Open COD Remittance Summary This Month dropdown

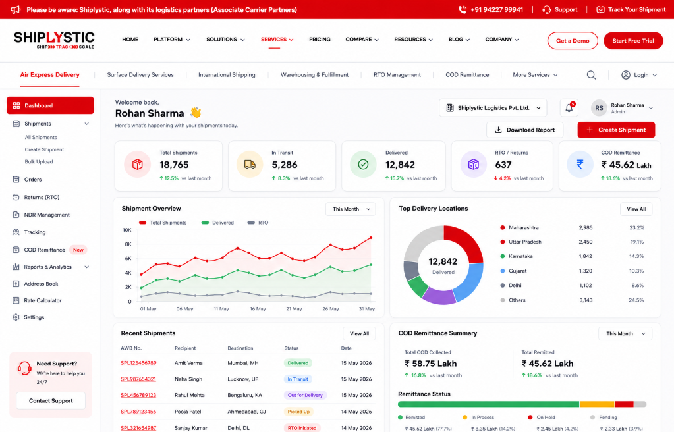pos(625,334)
